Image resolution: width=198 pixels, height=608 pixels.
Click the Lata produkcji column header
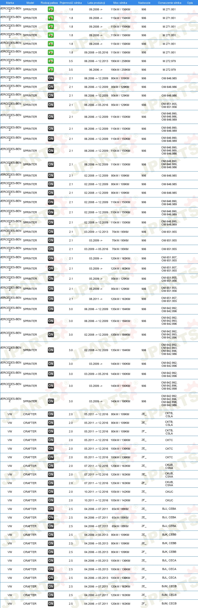click(x=96, y=3)
